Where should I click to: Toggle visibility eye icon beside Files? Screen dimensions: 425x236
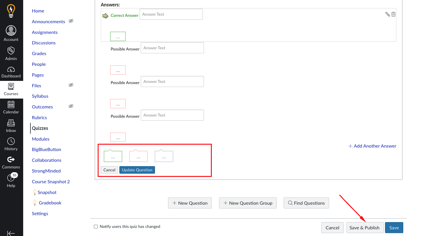pos(71,85)
